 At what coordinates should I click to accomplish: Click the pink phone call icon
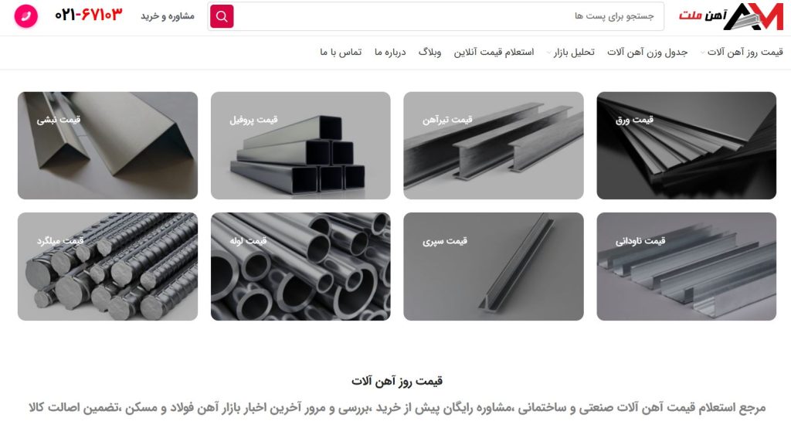coord(26,16)
